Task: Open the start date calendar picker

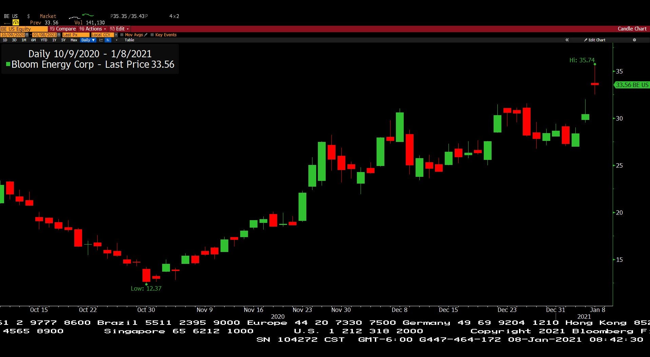Action: [27, 35]
